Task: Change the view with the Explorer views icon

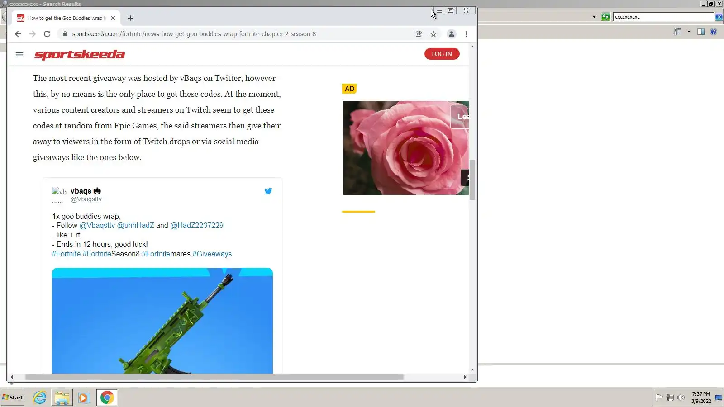Action: tap(677, 32)
